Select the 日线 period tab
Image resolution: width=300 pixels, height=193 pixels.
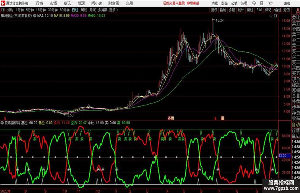(75, 10)
